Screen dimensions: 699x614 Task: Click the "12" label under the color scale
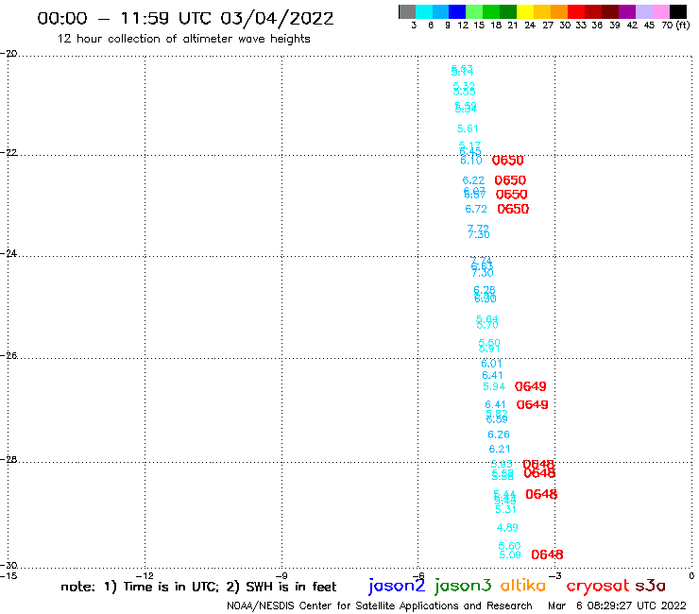463,26
